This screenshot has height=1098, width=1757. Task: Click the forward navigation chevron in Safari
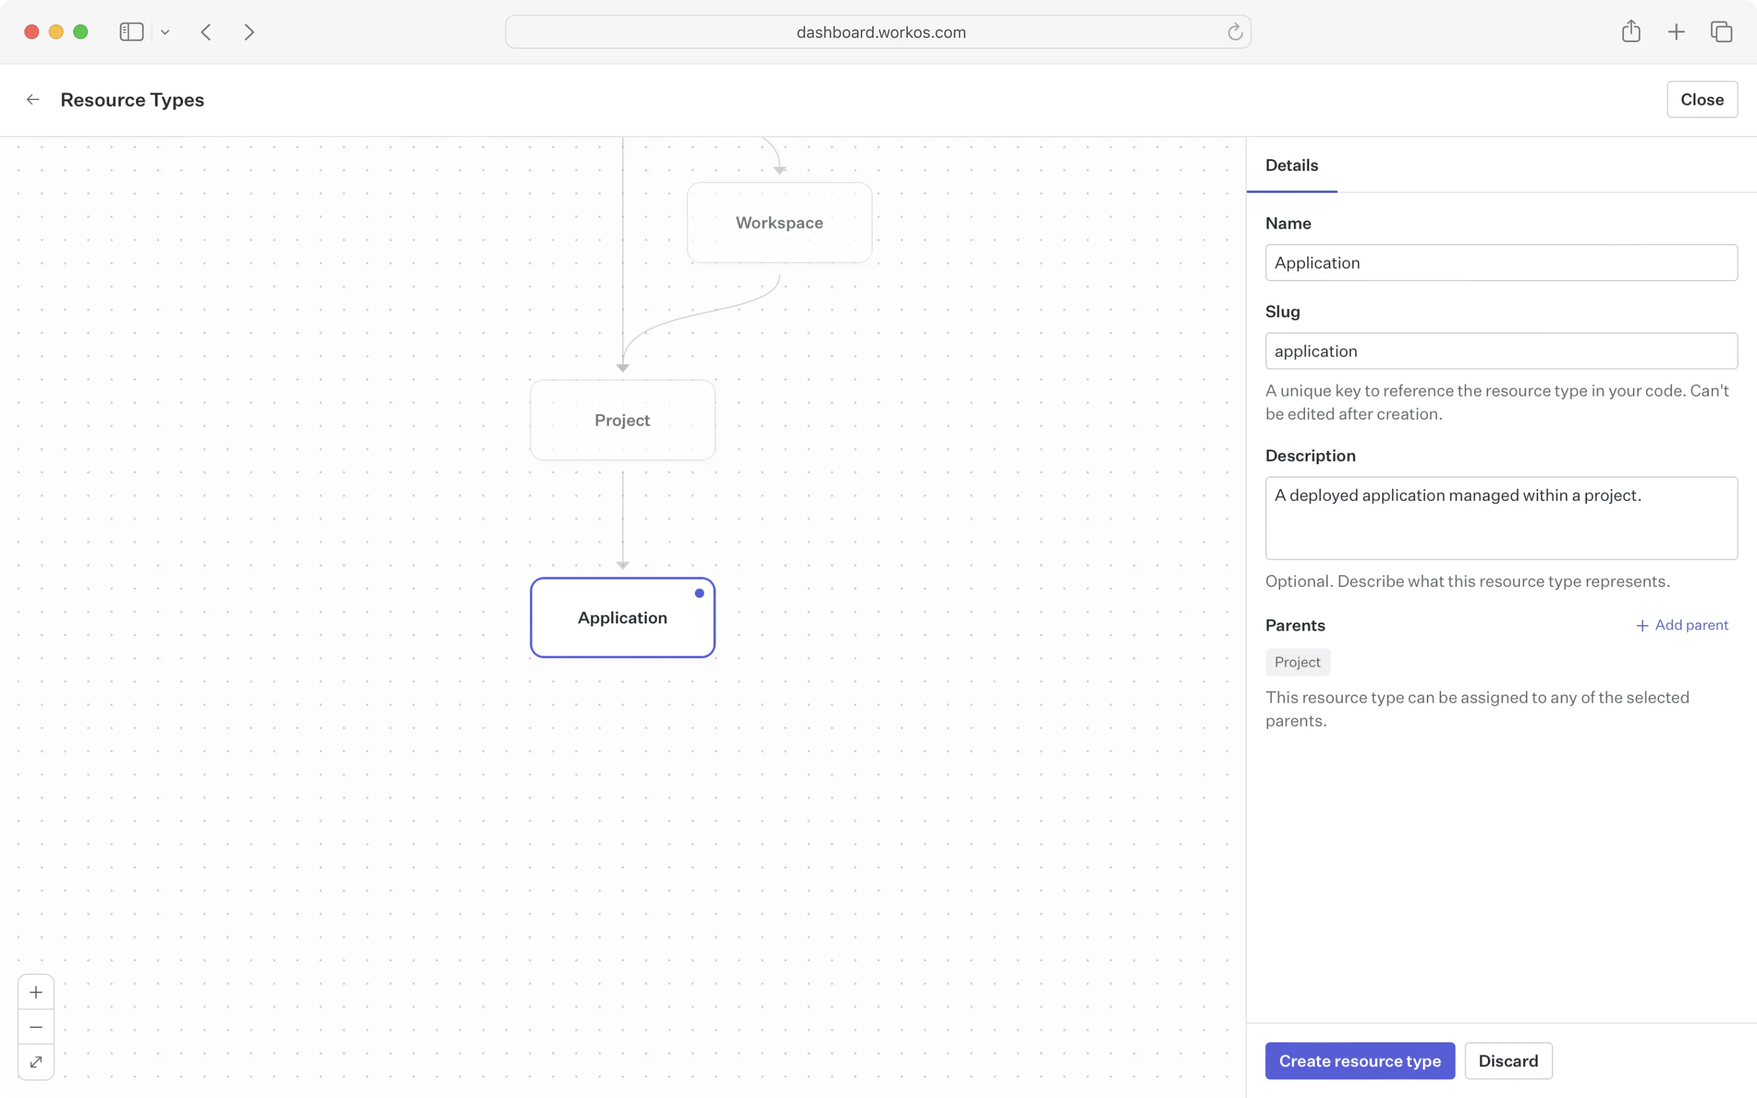[249, 31]
